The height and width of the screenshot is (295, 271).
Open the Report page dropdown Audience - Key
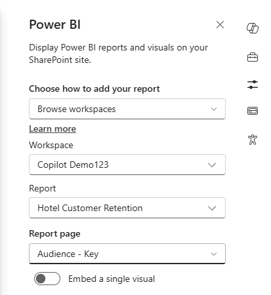point(127,254)
